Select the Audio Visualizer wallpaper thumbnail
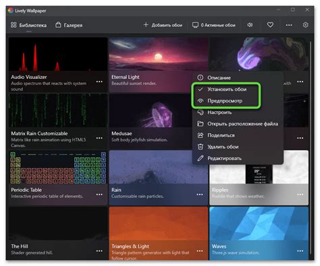This screenshot has width=320, height=266. coord(58,54)
